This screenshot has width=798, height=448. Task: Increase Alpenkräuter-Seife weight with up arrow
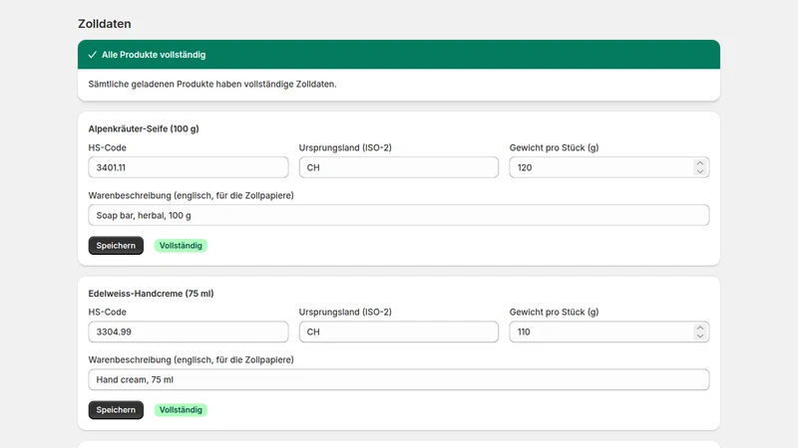700,163
